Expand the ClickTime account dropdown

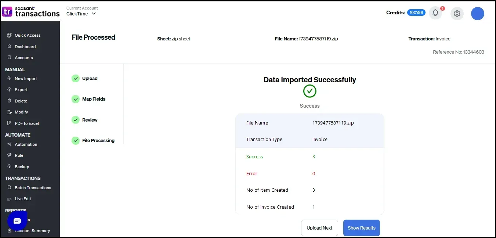tap(81, 14)
